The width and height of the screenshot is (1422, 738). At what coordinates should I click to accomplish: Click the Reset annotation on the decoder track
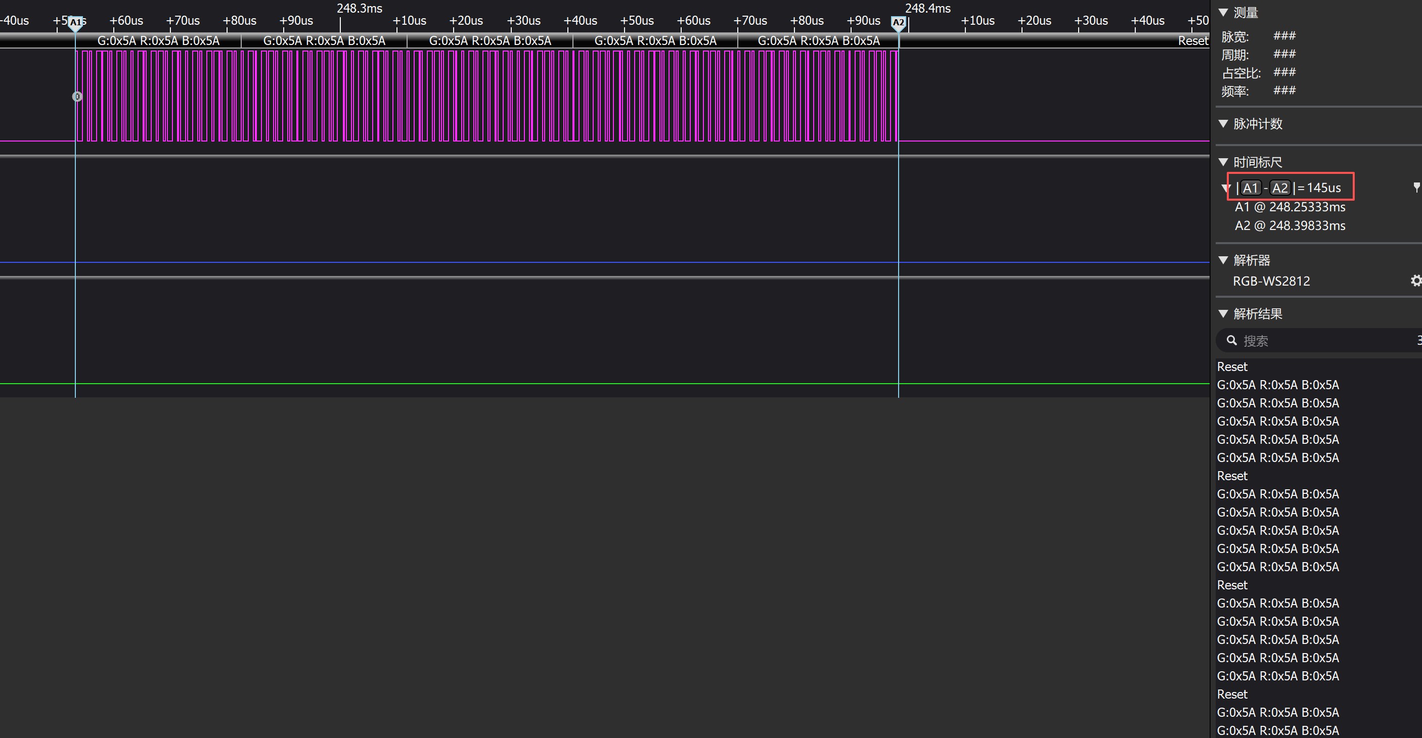click(1192, 41)
